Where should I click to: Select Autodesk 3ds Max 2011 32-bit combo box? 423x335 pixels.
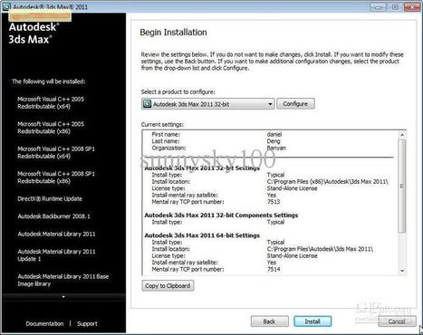(207, 104)
